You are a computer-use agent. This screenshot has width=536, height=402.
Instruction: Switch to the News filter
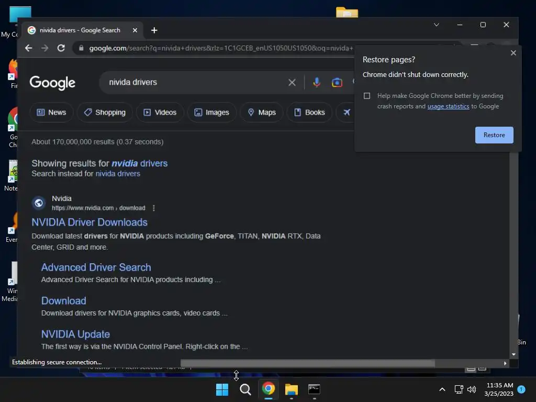51,112
